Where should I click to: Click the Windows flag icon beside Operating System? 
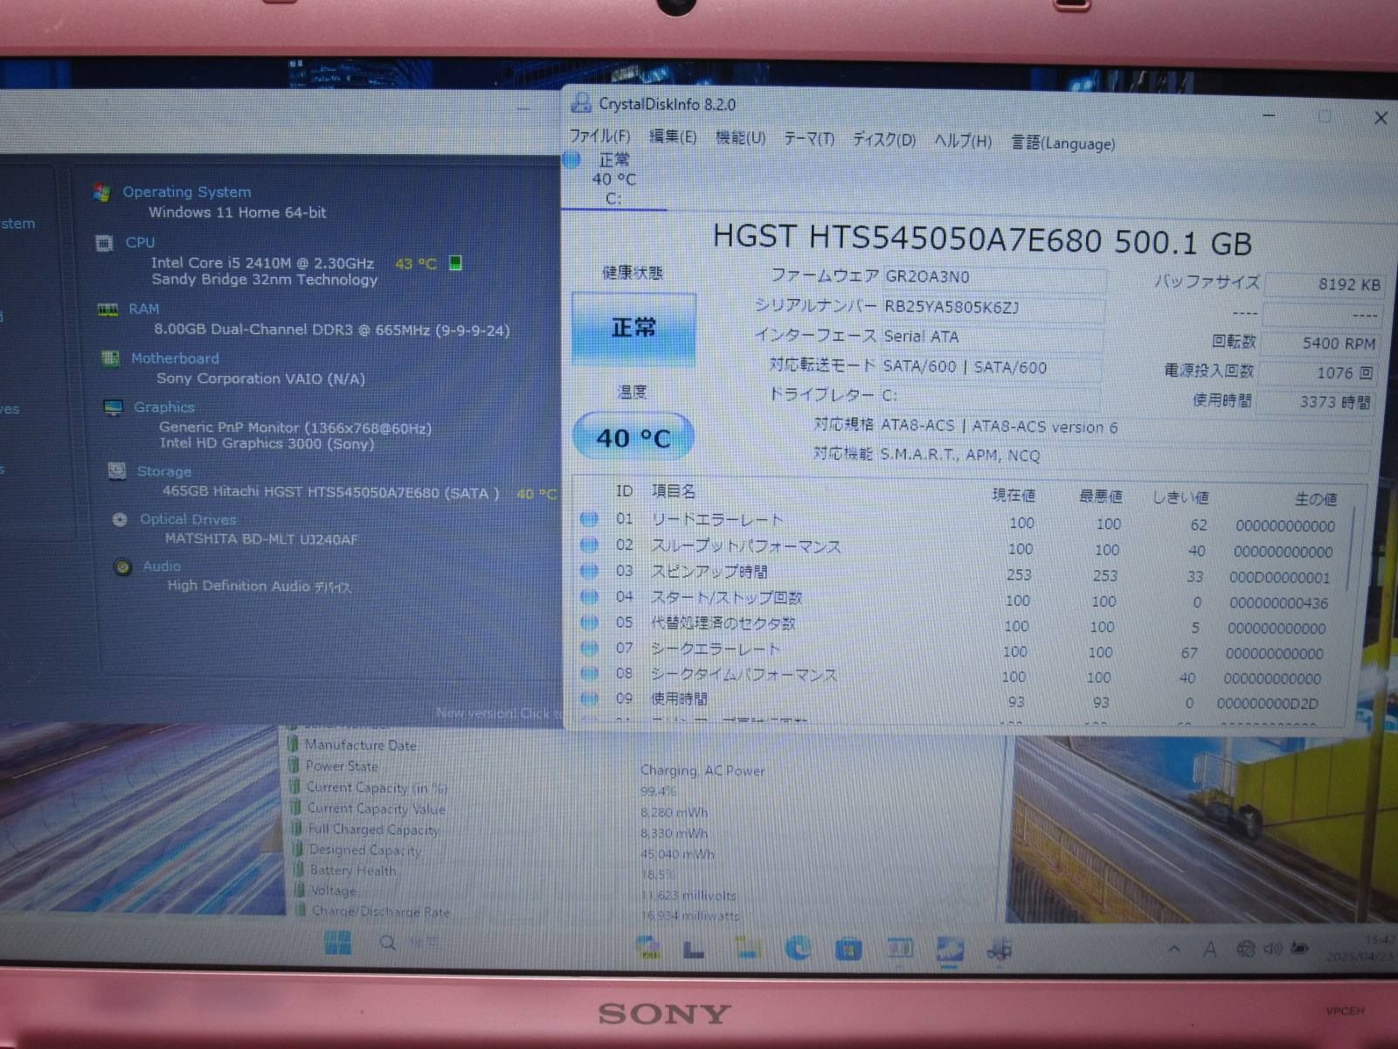101,192
